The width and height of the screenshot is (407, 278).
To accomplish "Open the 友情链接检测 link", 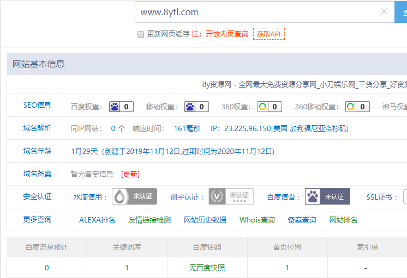I will click(149, 220).
